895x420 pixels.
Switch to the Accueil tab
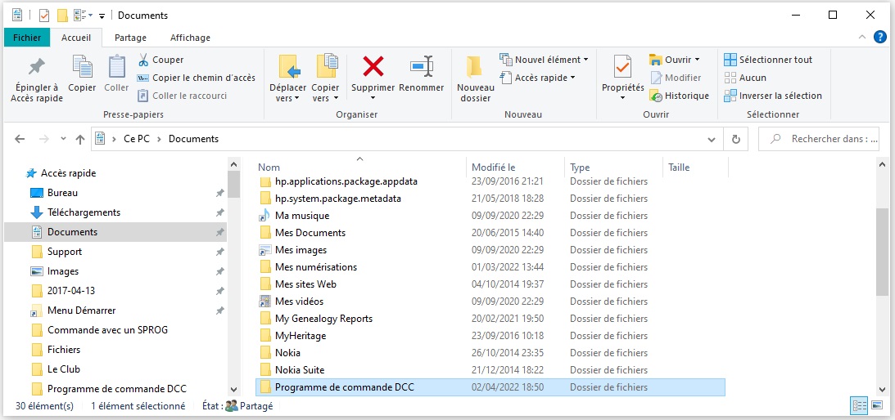[x=76, y=38]
